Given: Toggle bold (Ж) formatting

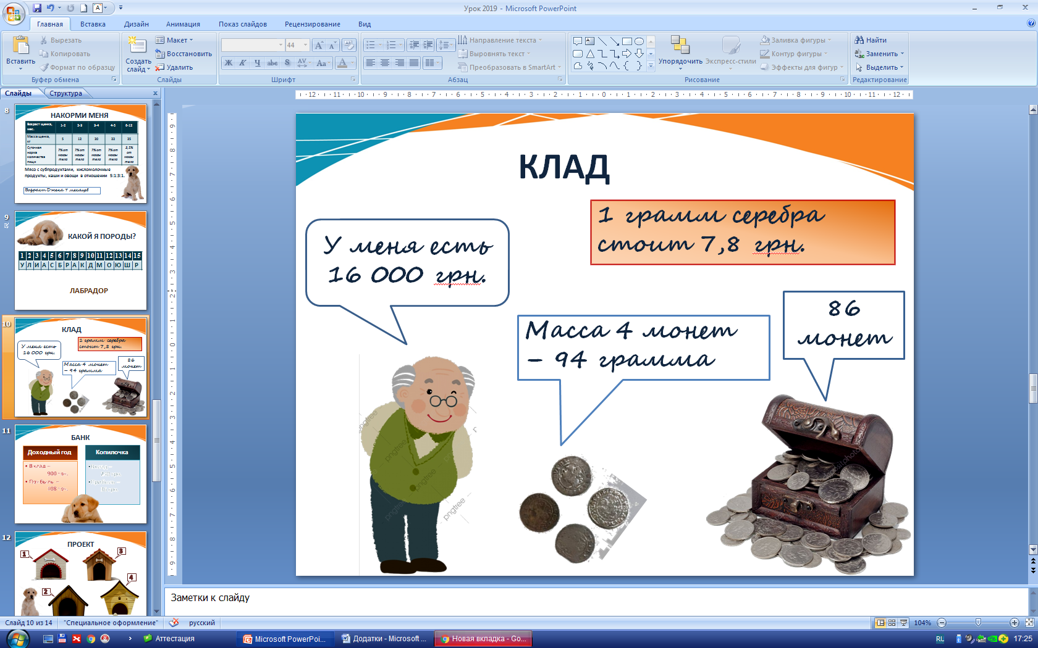Looking at the screenshot, I should coord(229,63).
